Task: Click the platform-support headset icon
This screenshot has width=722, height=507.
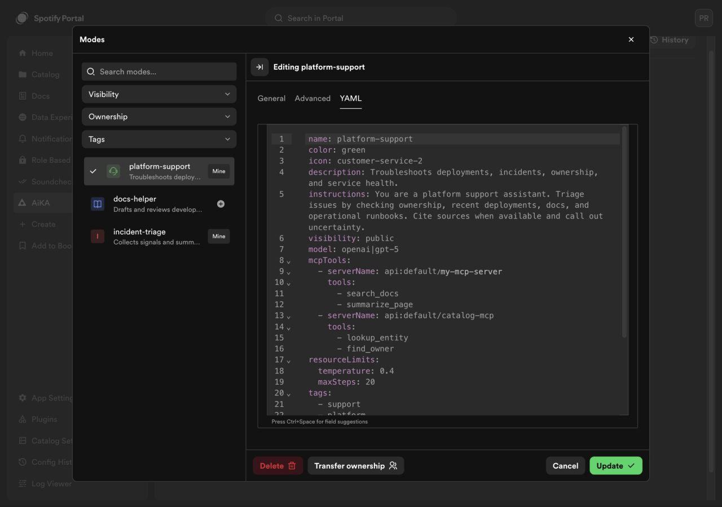Action: click(x=113, y=171)
